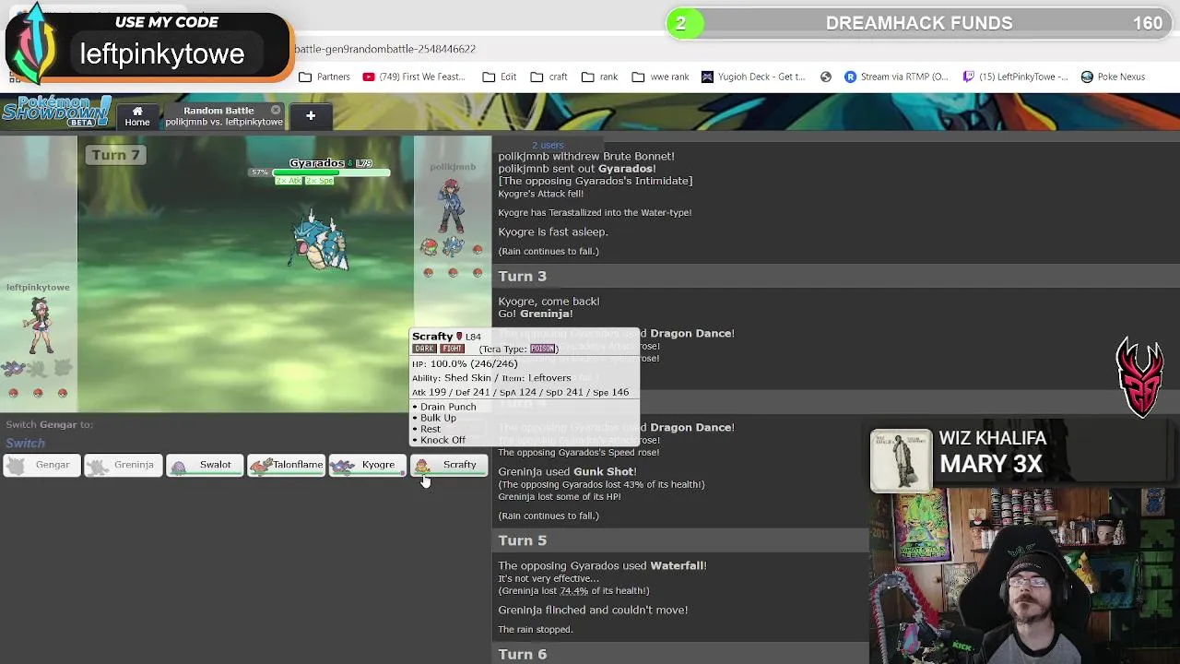Click the Turn 5 heading in log

coord(523,540)
